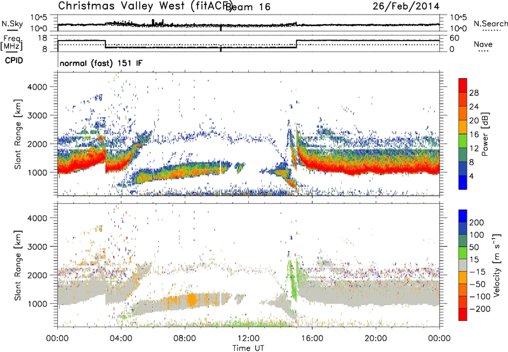Click the 'Slant Range [km]' label of velocity panel
This screenshot has height=352, width=508.
click(x=18, y=266)
